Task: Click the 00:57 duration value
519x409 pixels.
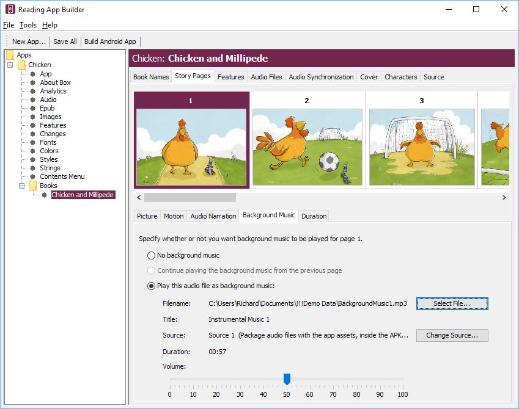Action: click(218, 352)
